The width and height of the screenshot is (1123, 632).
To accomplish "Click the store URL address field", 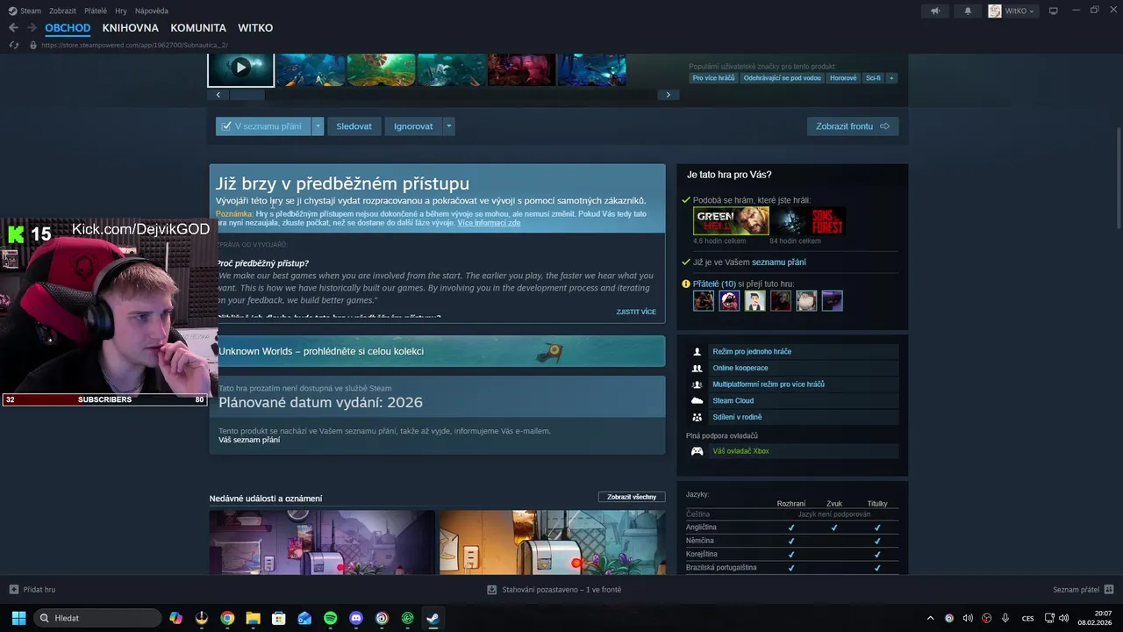I will (134, 45).
